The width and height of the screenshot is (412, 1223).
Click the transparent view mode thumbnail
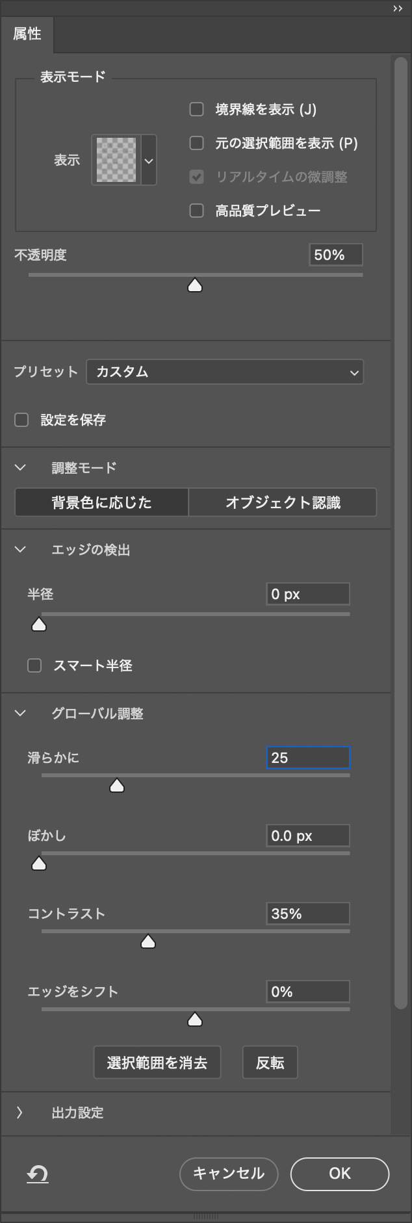(116, 160)
